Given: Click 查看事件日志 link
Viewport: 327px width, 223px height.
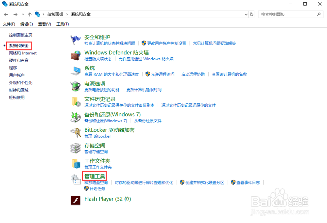Looking at the screenshot, I should [x=248, y=183].
